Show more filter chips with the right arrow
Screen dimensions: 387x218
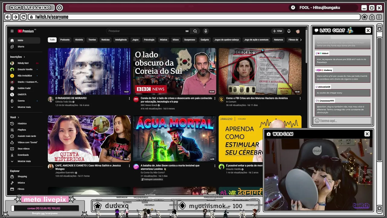301,40
